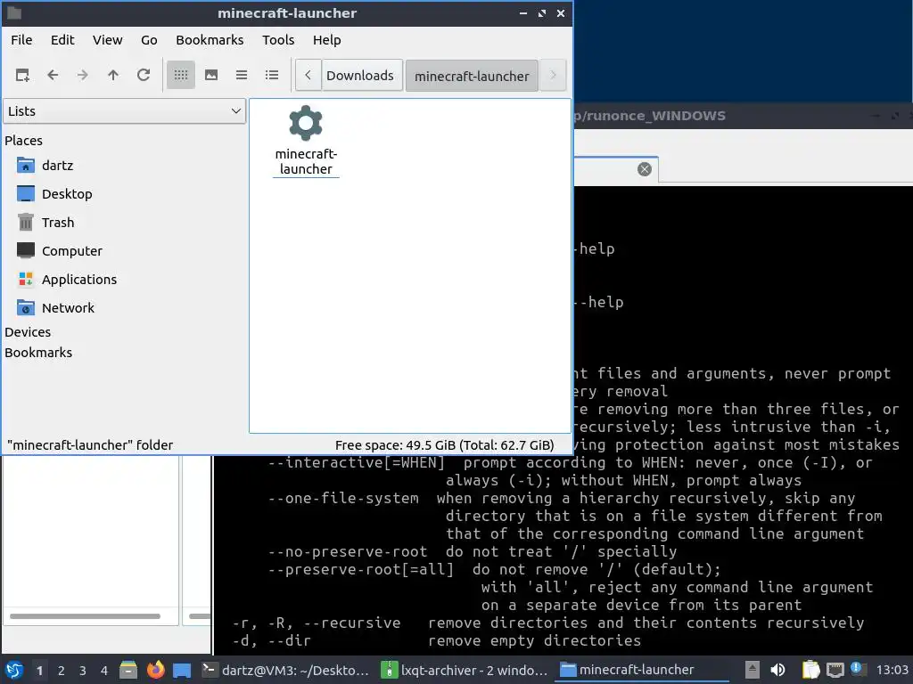Switch to the dartz@VM3 terminal taskbar entry
Image resolution: width=913 pixels, height=684 pixels.
click(285, 670)
